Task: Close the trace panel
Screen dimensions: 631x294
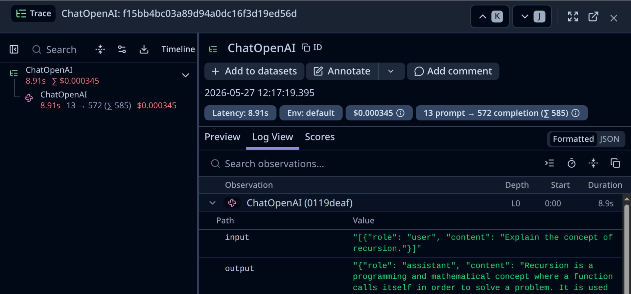Action: pos(614,18)
